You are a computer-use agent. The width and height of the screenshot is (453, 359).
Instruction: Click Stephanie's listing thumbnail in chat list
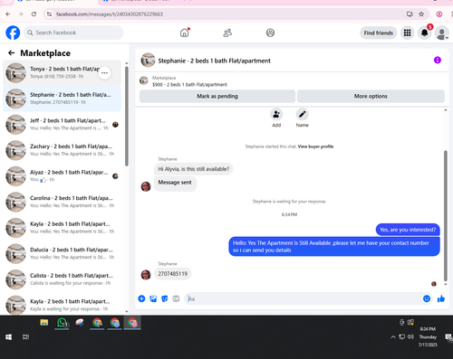pyautogui.click(x=15, y=99)
